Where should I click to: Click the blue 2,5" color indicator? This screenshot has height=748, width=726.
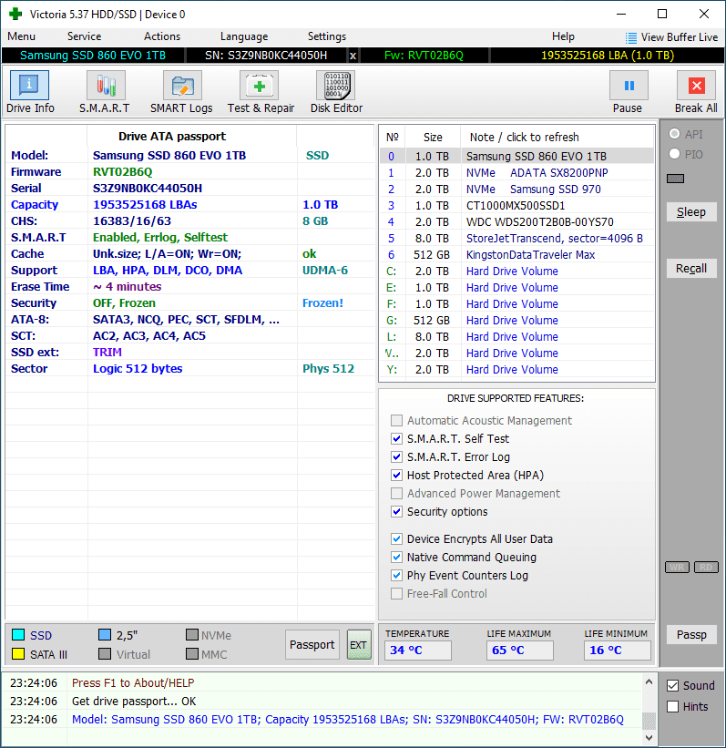(105, 634)
